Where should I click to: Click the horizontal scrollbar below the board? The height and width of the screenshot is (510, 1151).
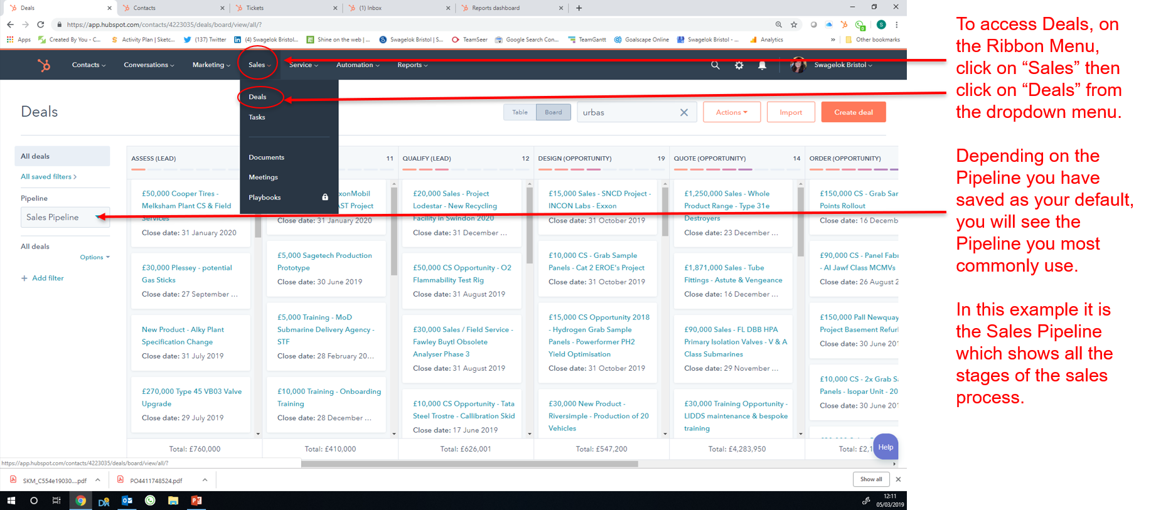point(469,464)
